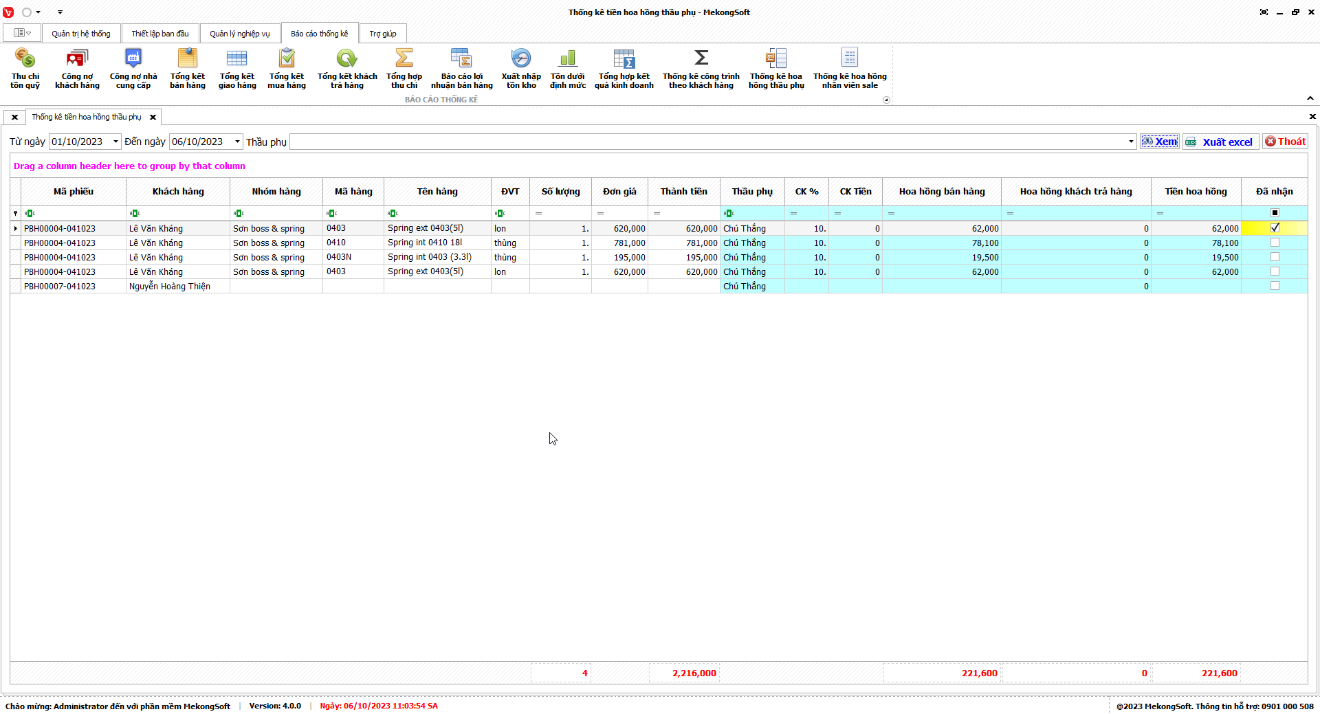1320x714 pixels.
Task: Click the Xuất excel button
Action: tap(1221, 142)
